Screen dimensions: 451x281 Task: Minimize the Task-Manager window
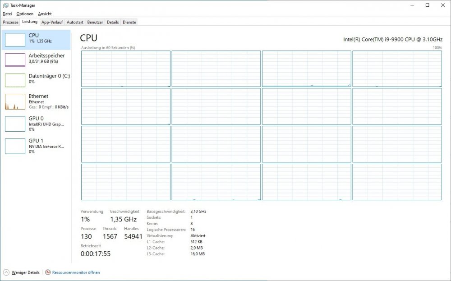(x=412, y=5)
